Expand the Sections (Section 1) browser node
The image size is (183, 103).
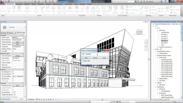(x=158, y=47)
